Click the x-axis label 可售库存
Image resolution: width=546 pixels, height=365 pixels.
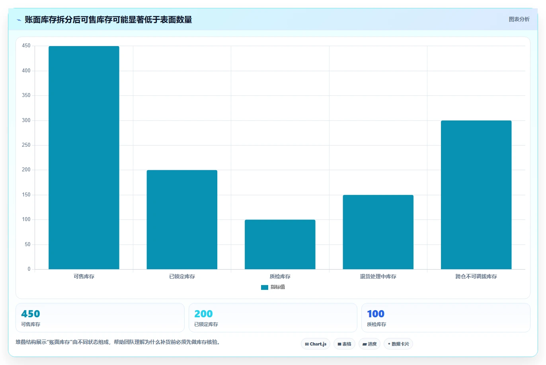pos(84,276)
